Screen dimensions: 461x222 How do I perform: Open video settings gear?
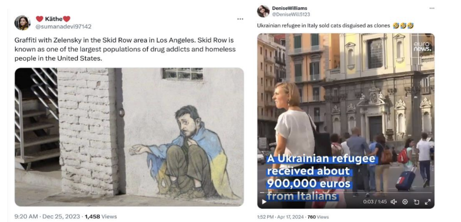[405, 202]
